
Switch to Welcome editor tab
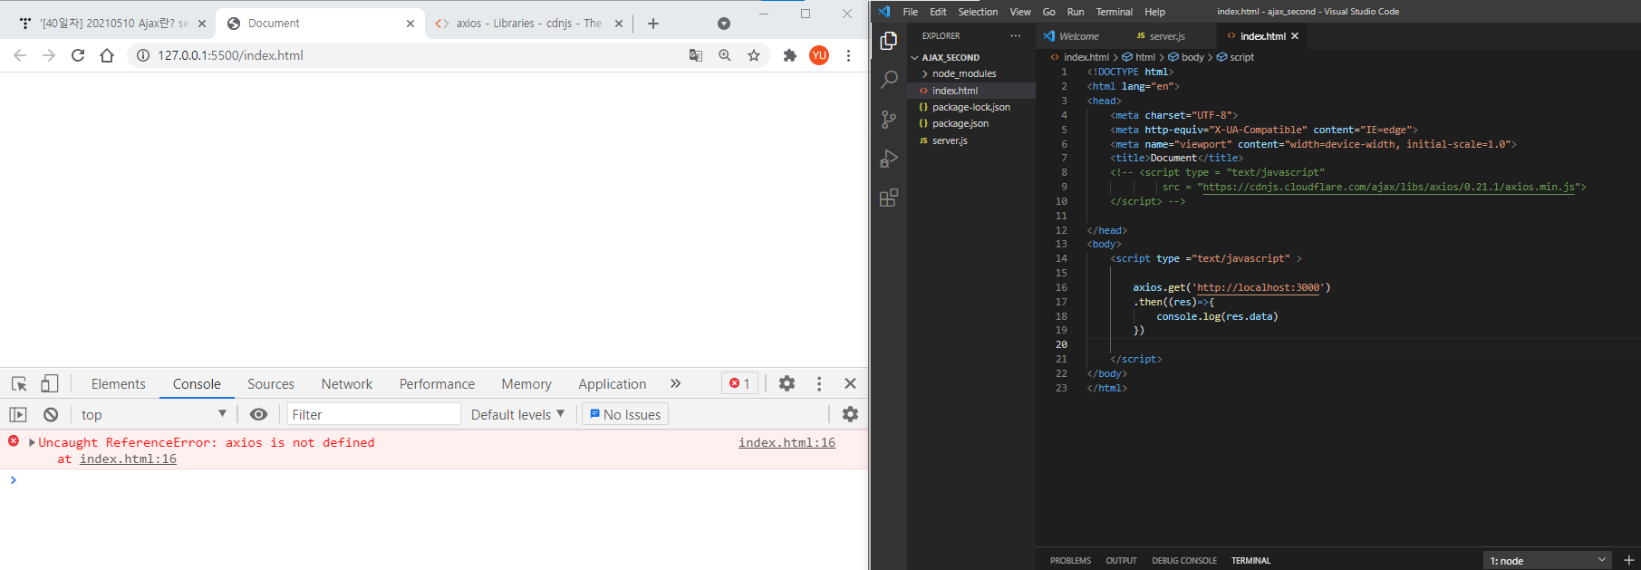1079,36
